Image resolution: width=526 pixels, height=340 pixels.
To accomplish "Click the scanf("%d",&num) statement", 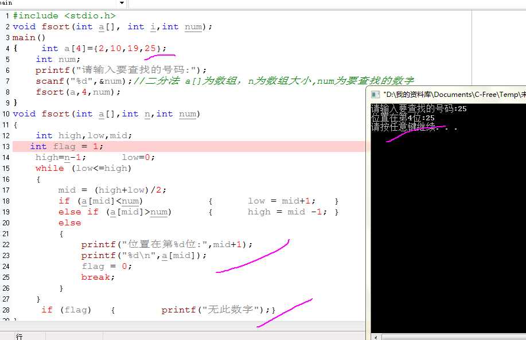I will (x=84, y=81).
